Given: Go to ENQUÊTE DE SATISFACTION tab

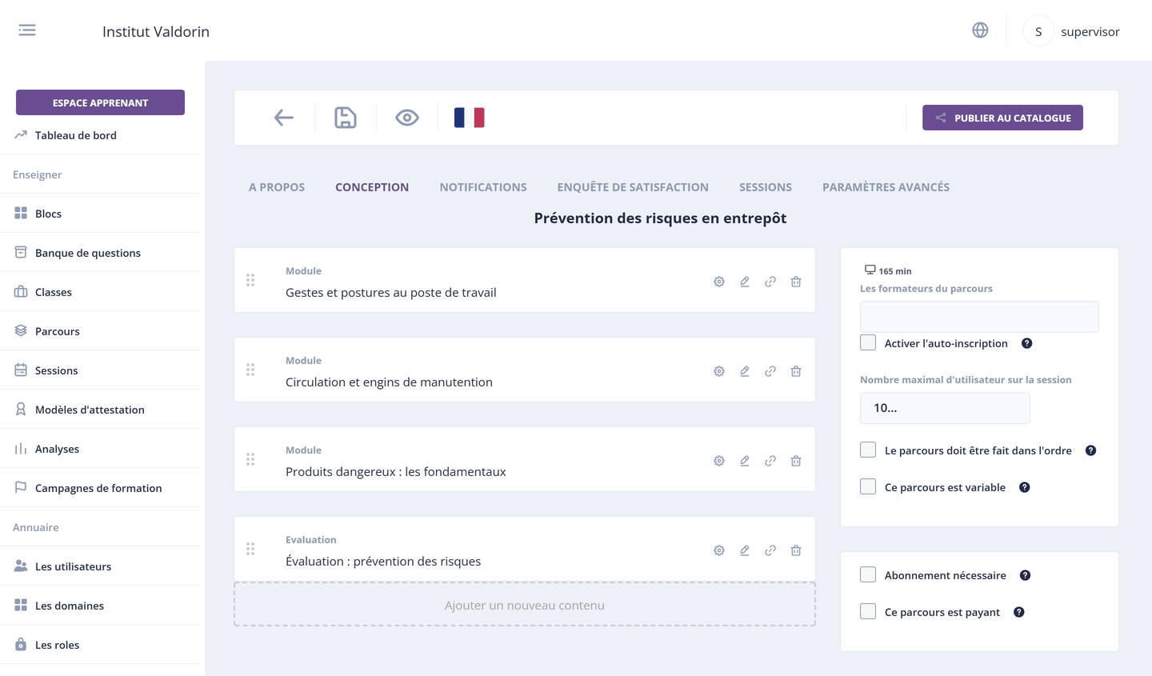Looking at the screenshot, I should coord(633,187).
